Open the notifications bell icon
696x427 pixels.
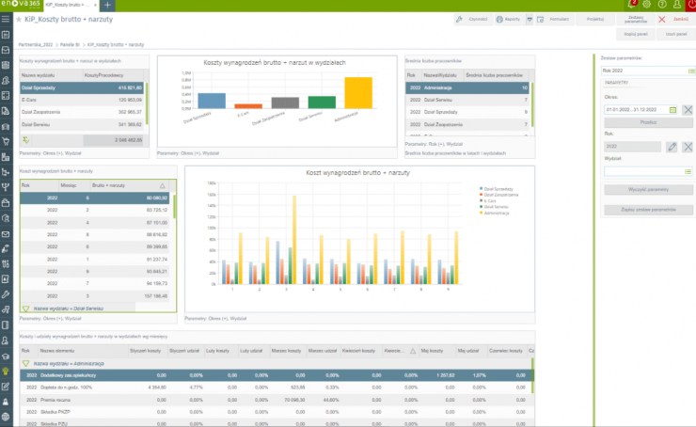pyautogui.click(x=633, y=5)
